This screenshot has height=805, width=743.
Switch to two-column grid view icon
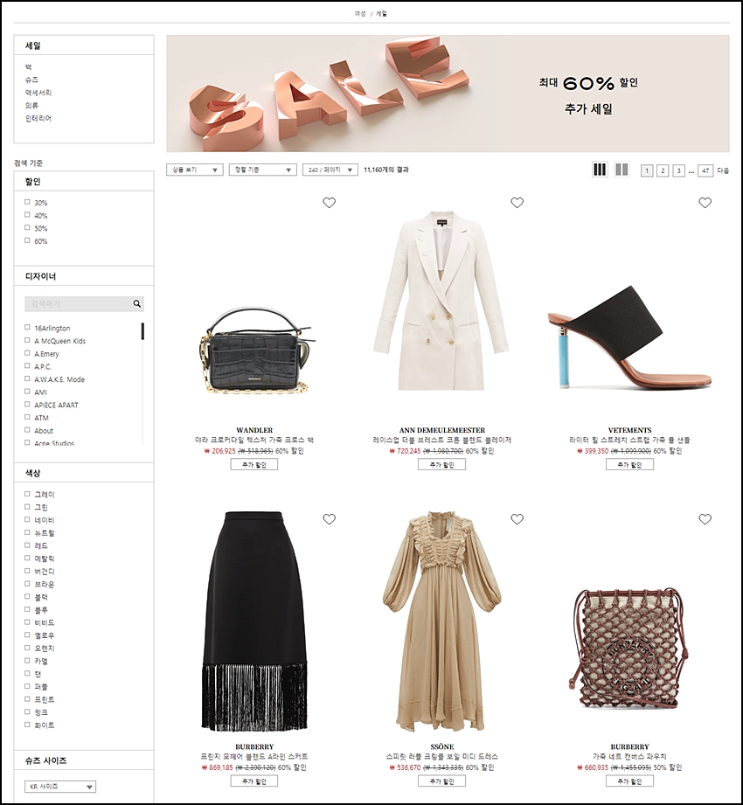click(621, 170)
